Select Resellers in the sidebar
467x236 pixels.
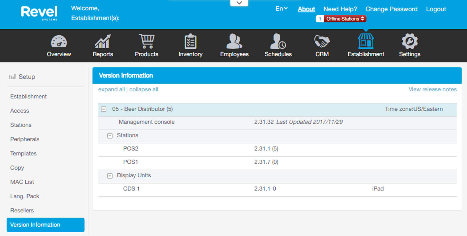(22, 210)
